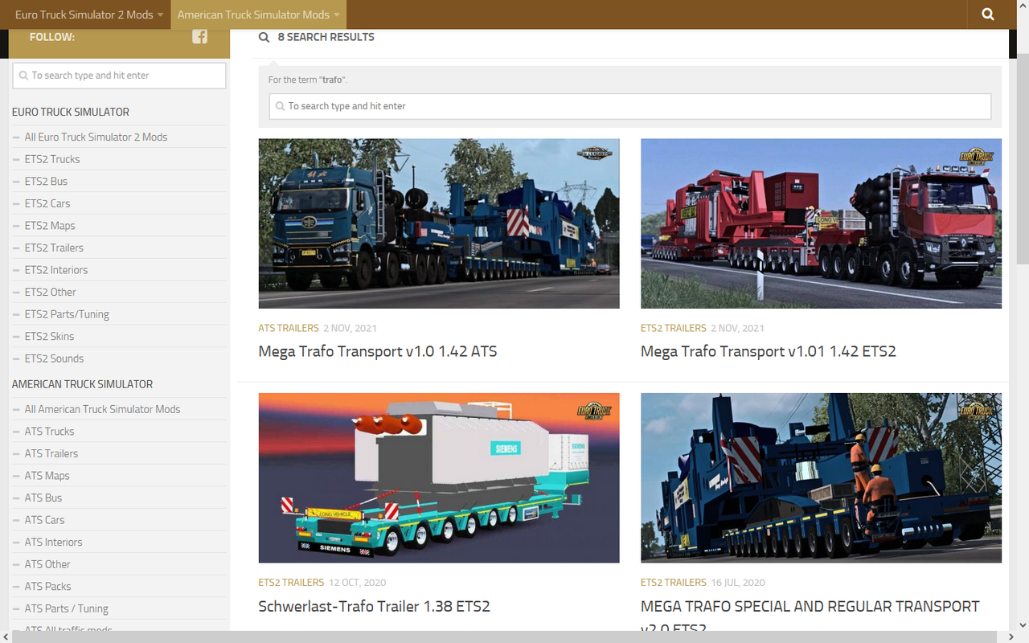Open 'All Euro Truck Simulator 2 Mods'
Viewport: 1029px width, 643px height.
click(x=96, y=137)
